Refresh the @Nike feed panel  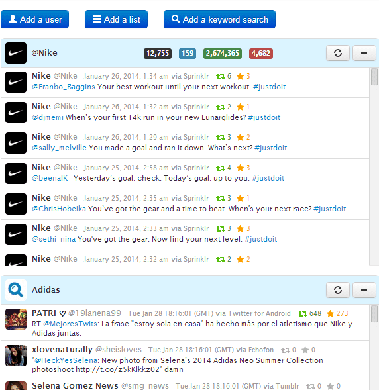(338, 53)
